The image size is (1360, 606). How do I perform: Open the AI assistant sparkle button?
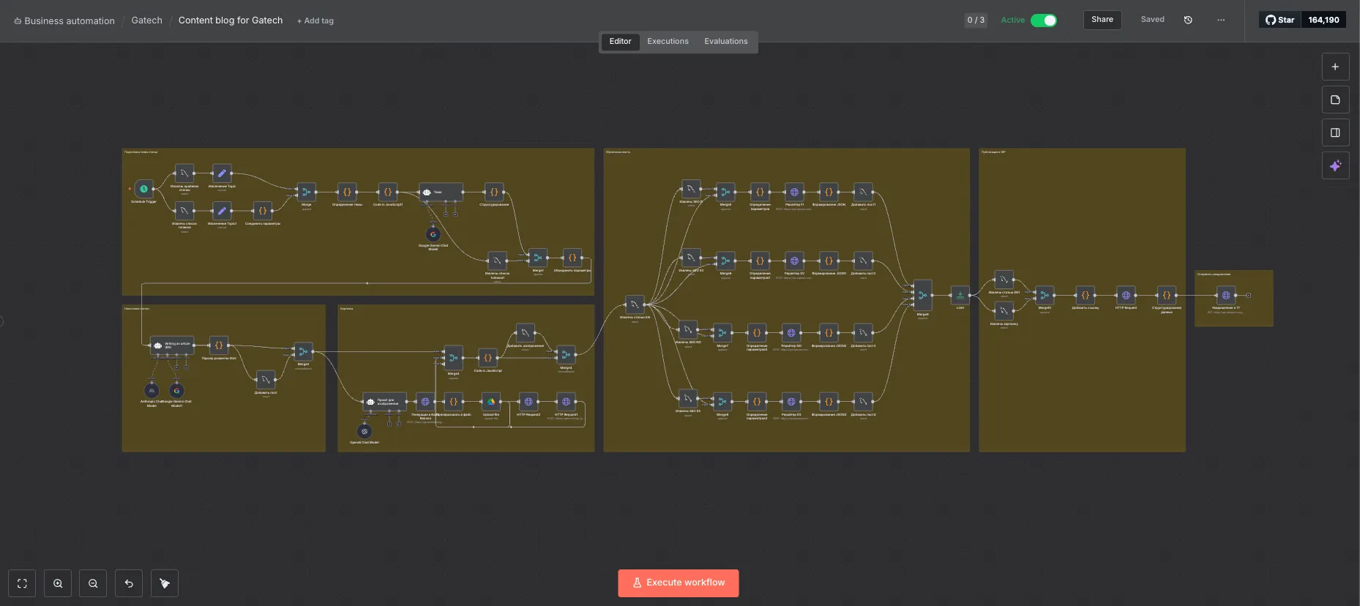click(1335, 166)
